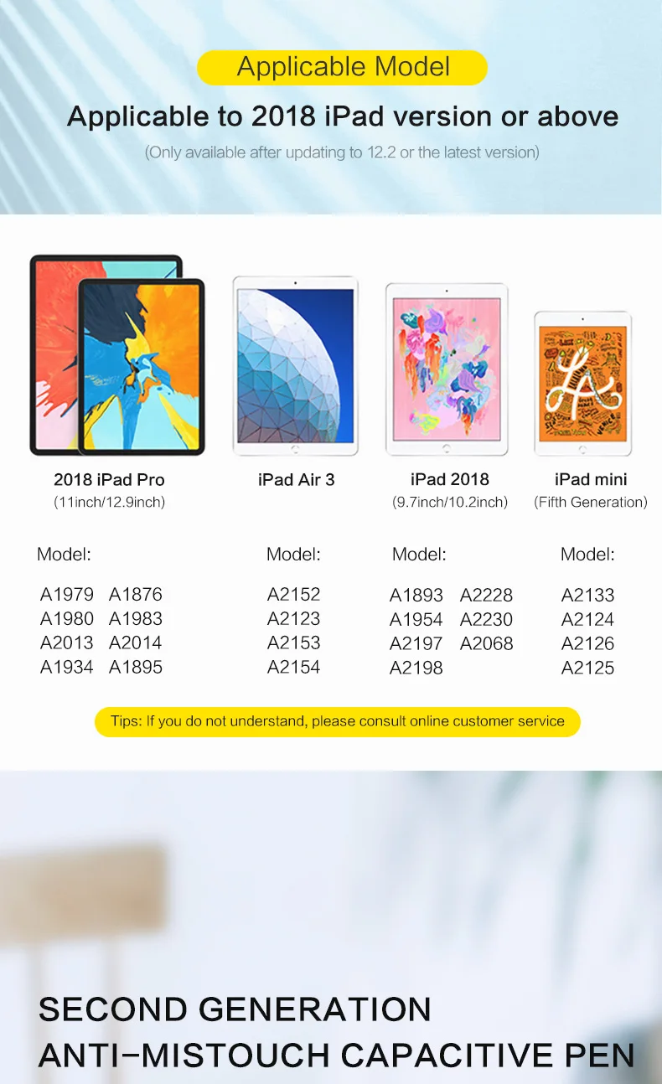Click the iPad Air 3 tablet image

click(295, 367)
